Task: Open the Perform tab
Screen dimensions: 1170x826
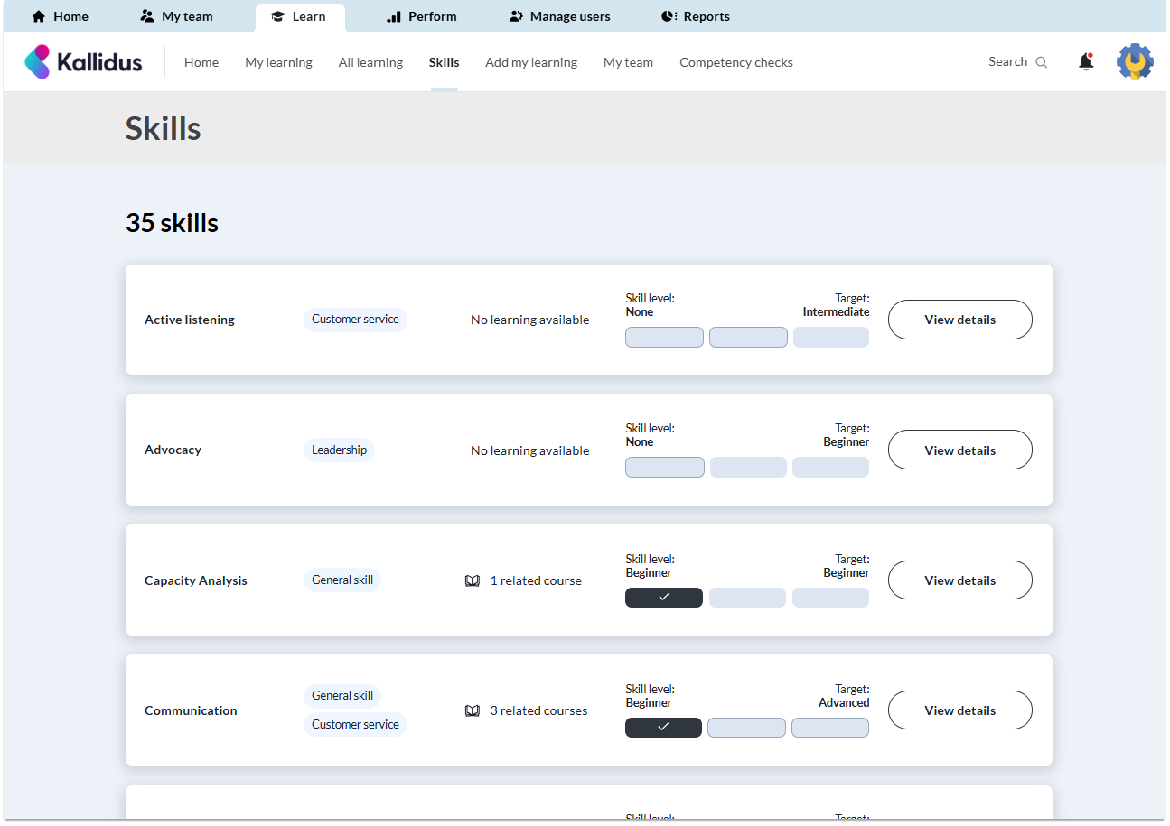Action: pyautogui.click(x=421, y=16)
